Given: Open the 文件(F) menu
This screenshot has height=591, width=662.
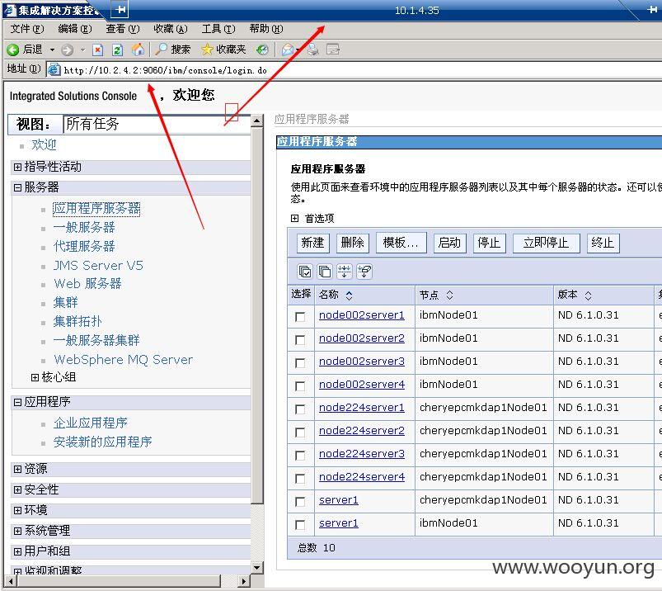Looking at the screenshot, I should (x=27, y=29).
